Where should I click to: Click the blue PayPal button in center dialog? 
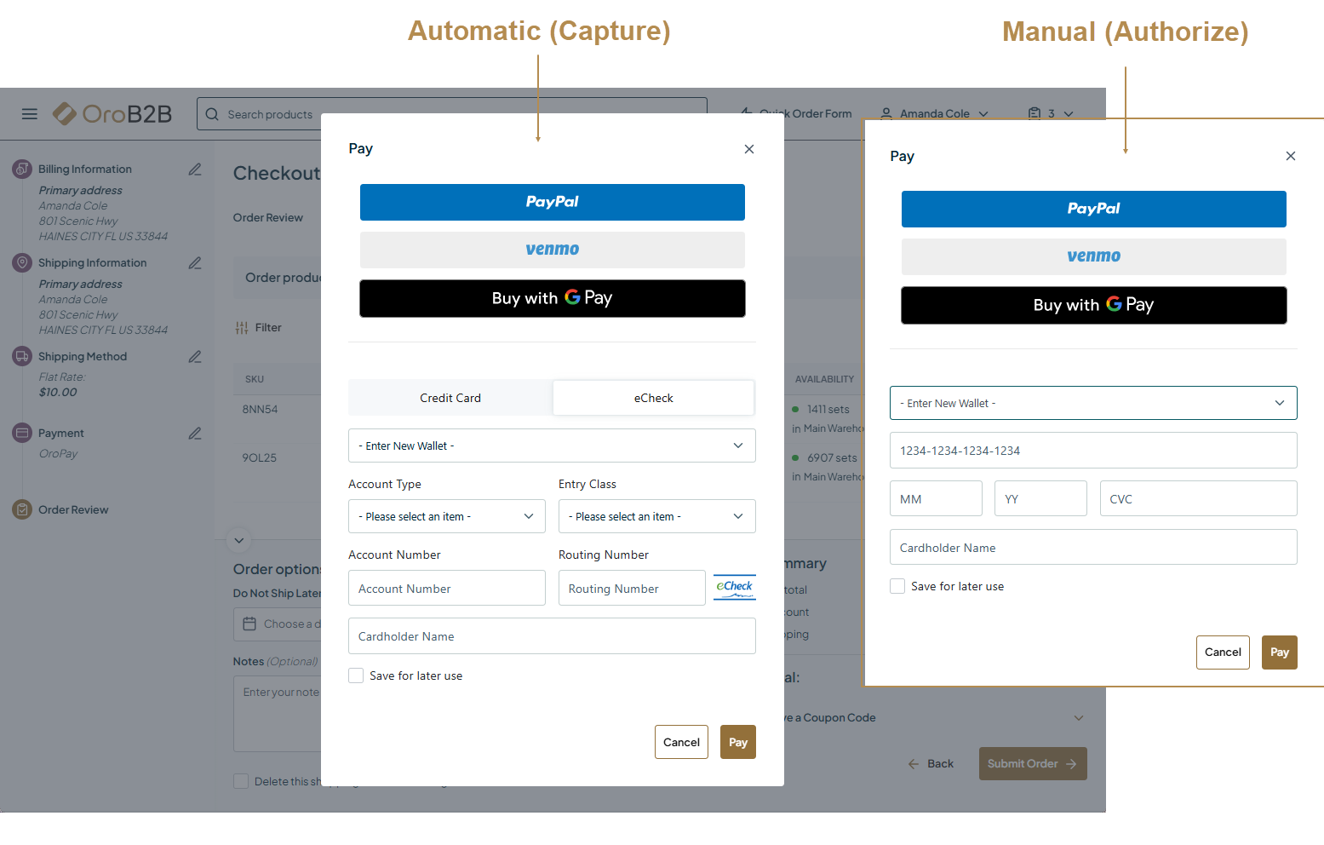552,202
